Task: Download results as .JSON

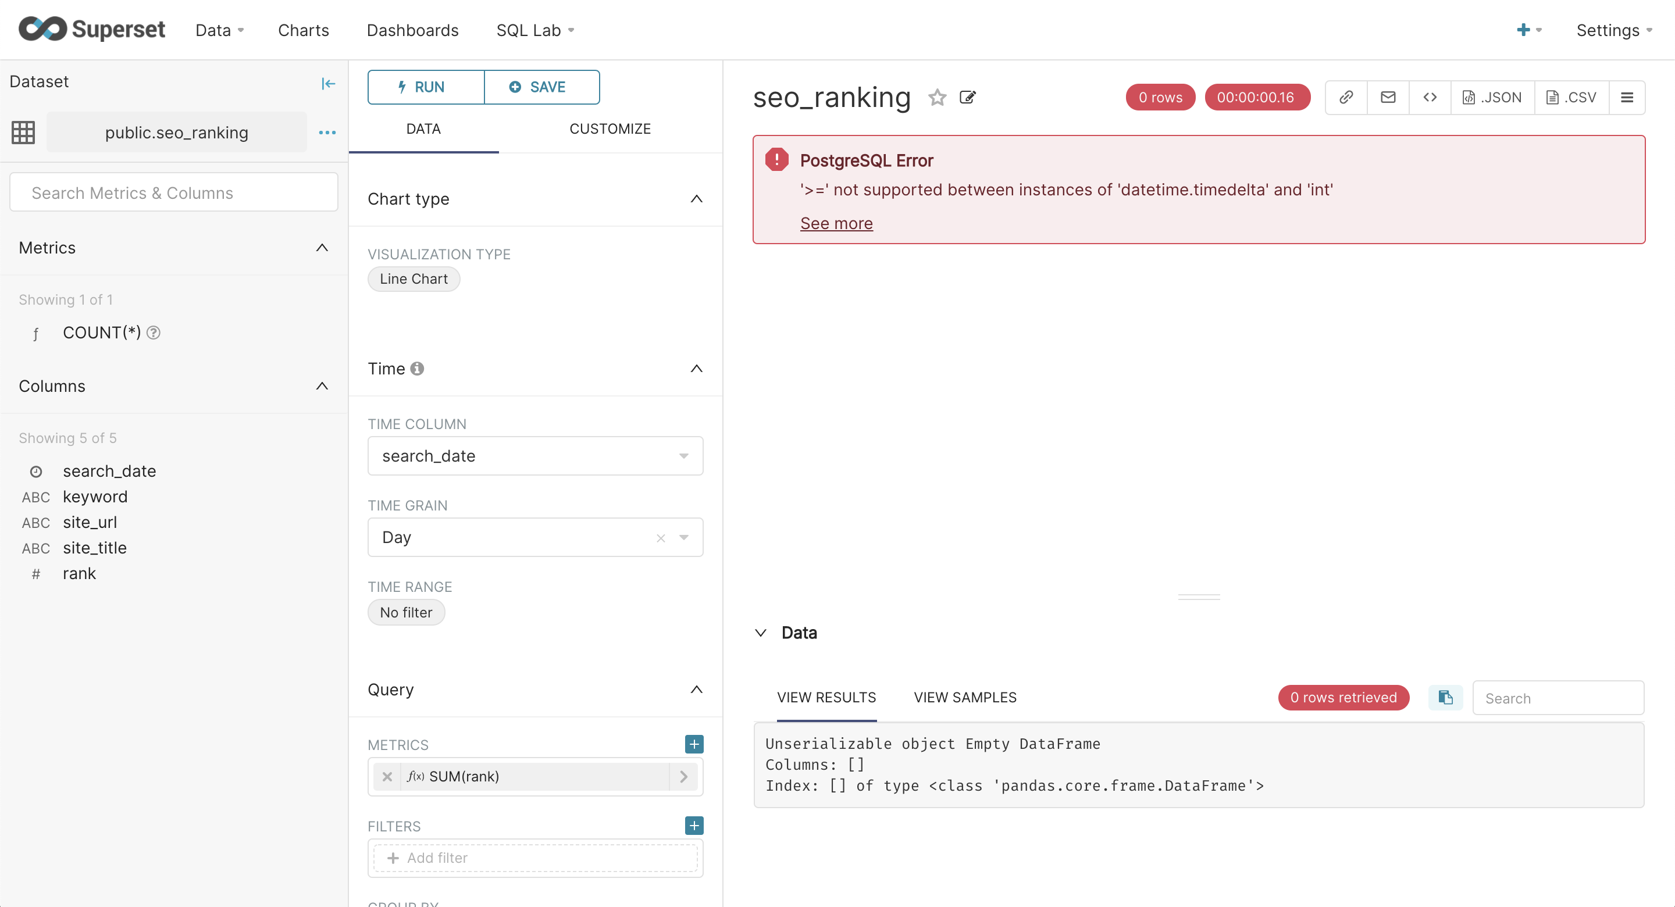Action: (x=1493, y=97)
